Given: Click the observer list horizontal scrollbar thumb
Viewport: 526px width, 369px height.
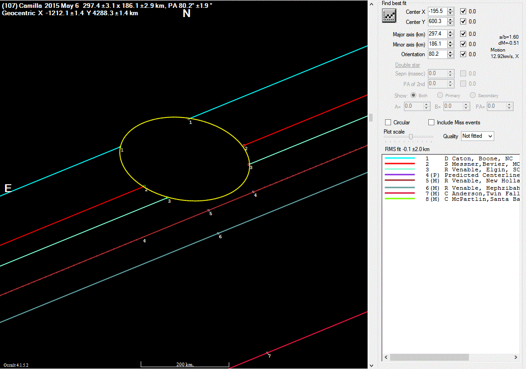Looking at the screenshot, I should point(429,357).
